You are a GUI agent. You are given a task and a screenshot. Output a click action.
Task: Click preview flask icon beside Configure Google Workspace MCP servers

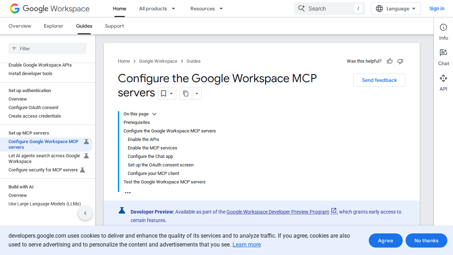(x=86, y=142)
